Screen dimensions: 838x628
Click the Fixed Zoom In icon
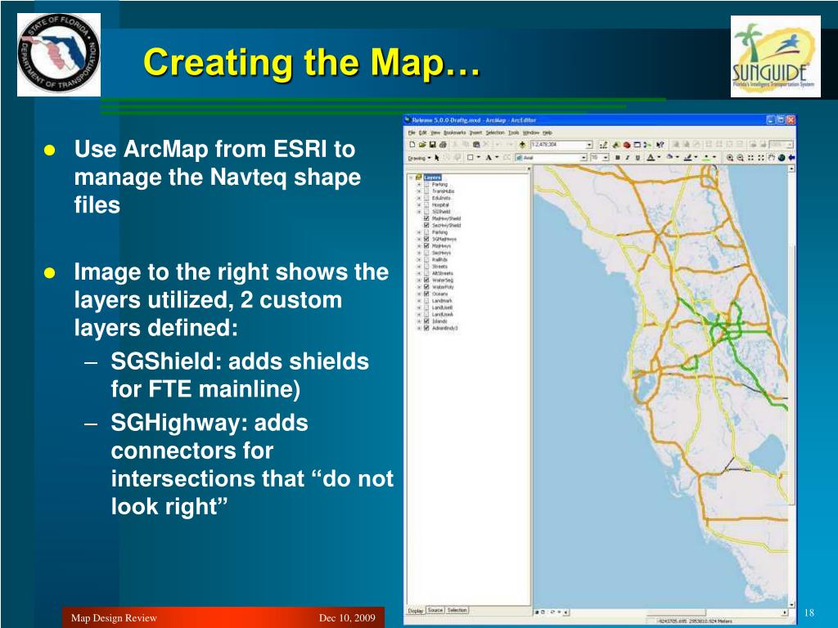[x=750, y=158]
